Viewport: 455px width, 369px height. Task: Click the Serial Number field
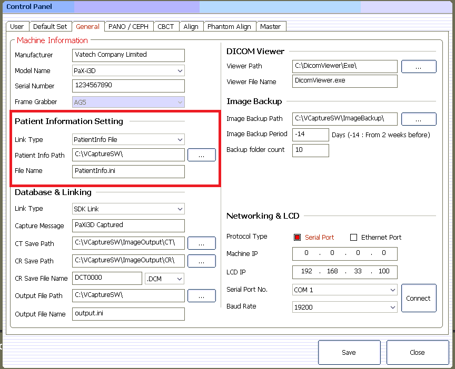(128, 86)
